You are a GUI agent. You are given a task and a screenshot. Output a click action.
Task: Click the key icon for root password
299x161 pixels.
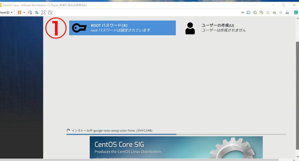tap(79, 28)
